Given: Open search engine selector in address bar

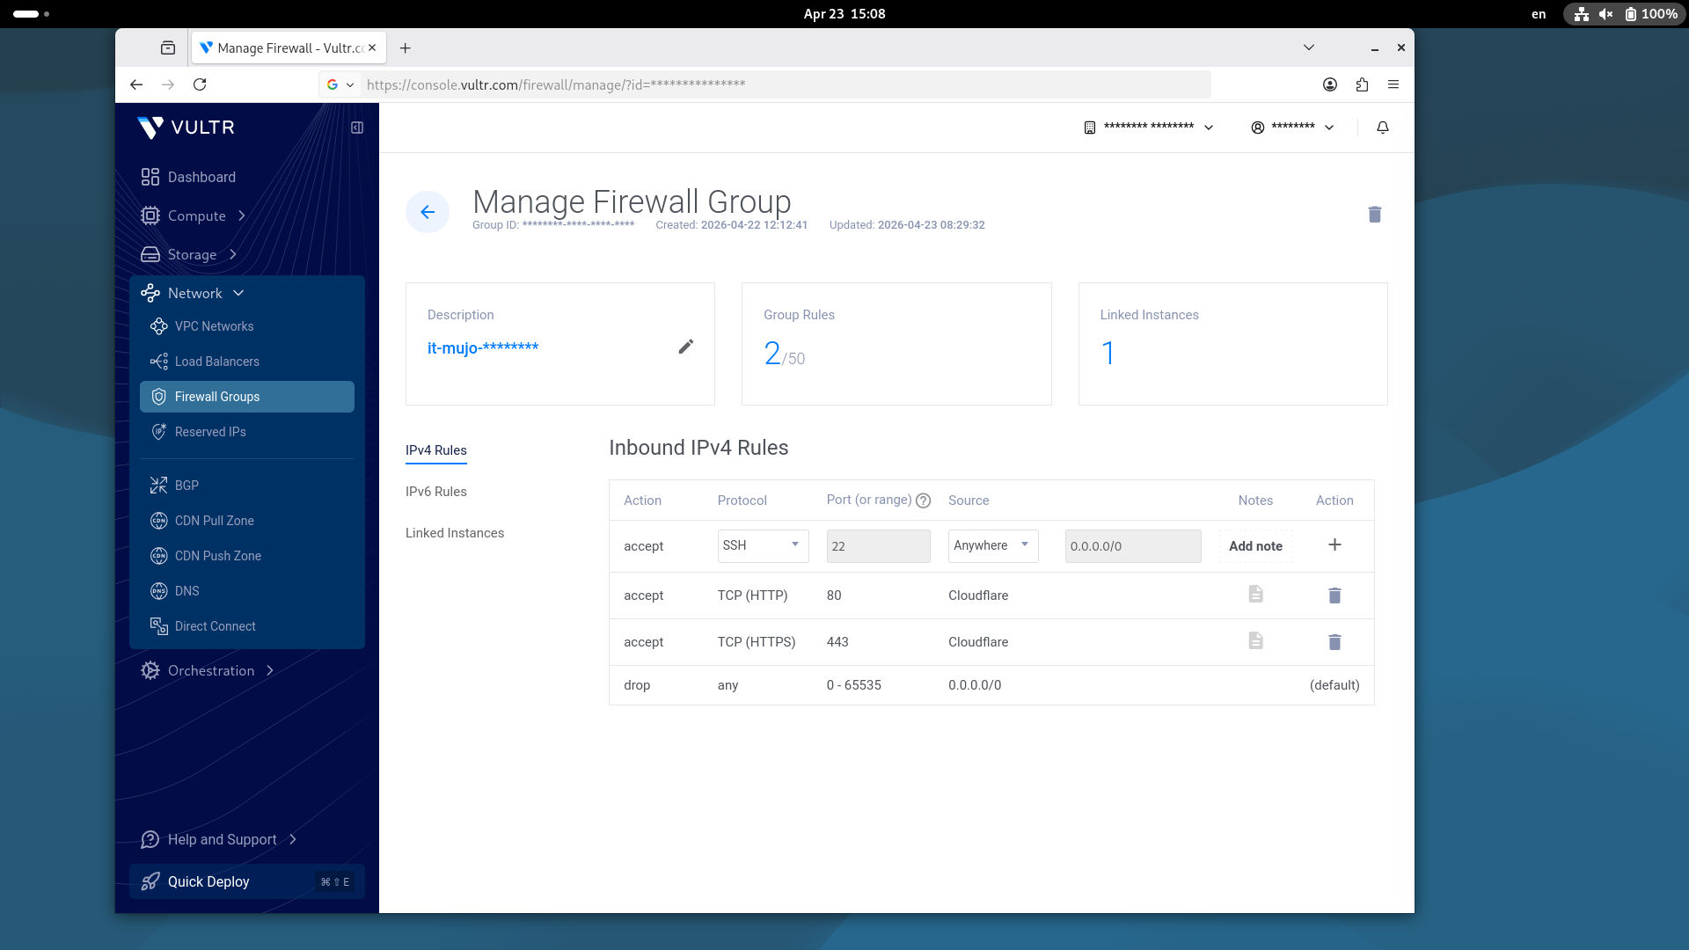Looking at the screenshot, I should 340,84.
